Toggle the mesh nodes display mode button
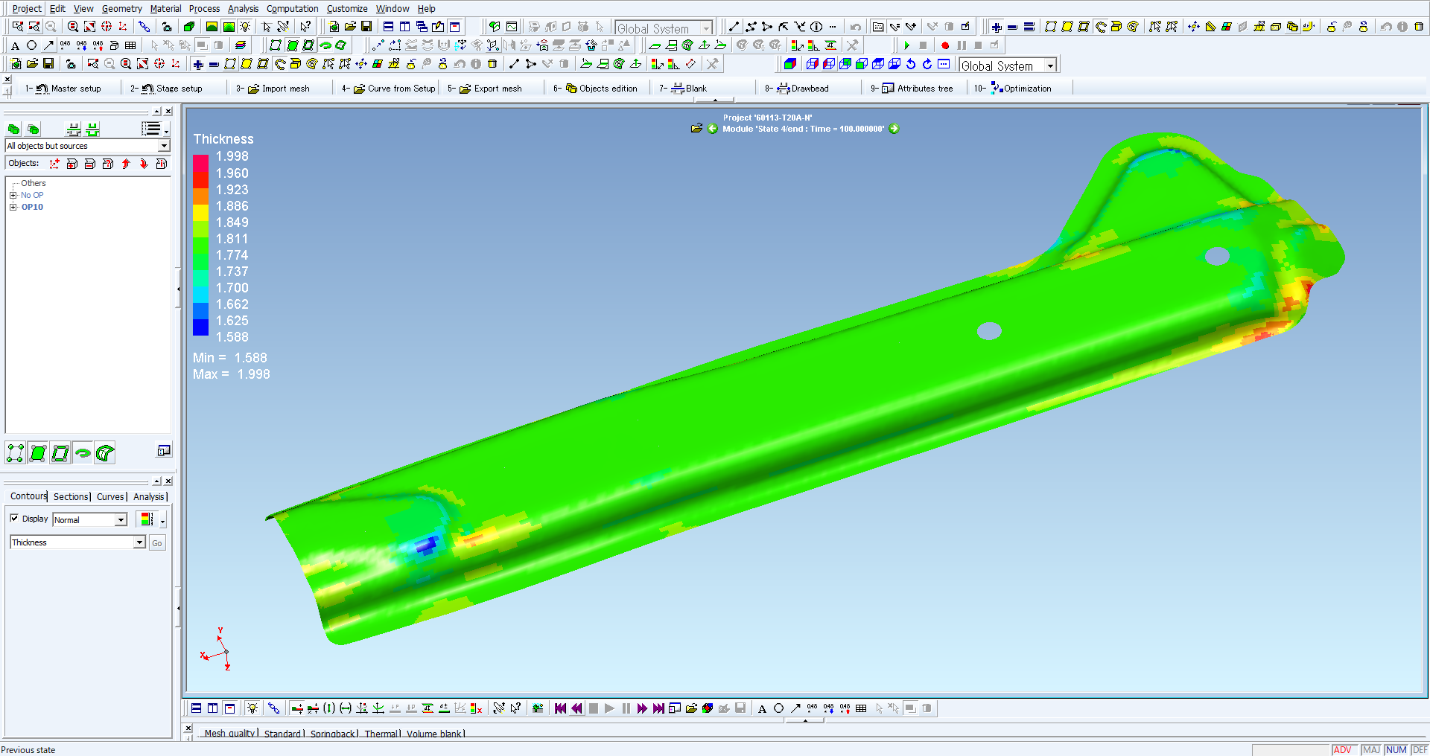Image resolution: width=1430 pixels, height=756 pixels. click(15, 452)
